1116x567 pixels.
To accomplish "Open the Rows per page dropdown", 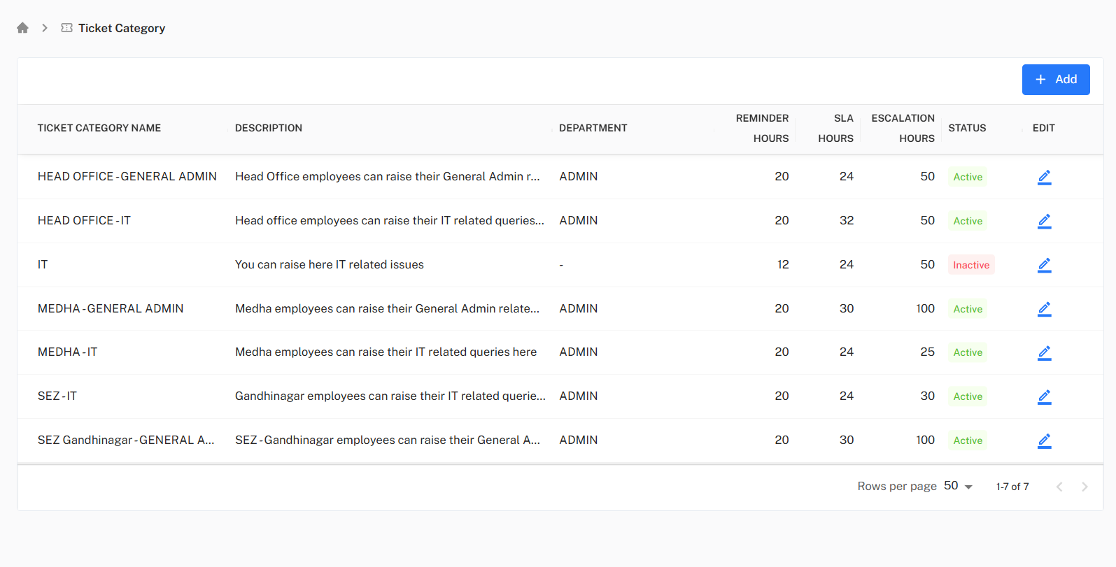I will [x=958, y=486].
